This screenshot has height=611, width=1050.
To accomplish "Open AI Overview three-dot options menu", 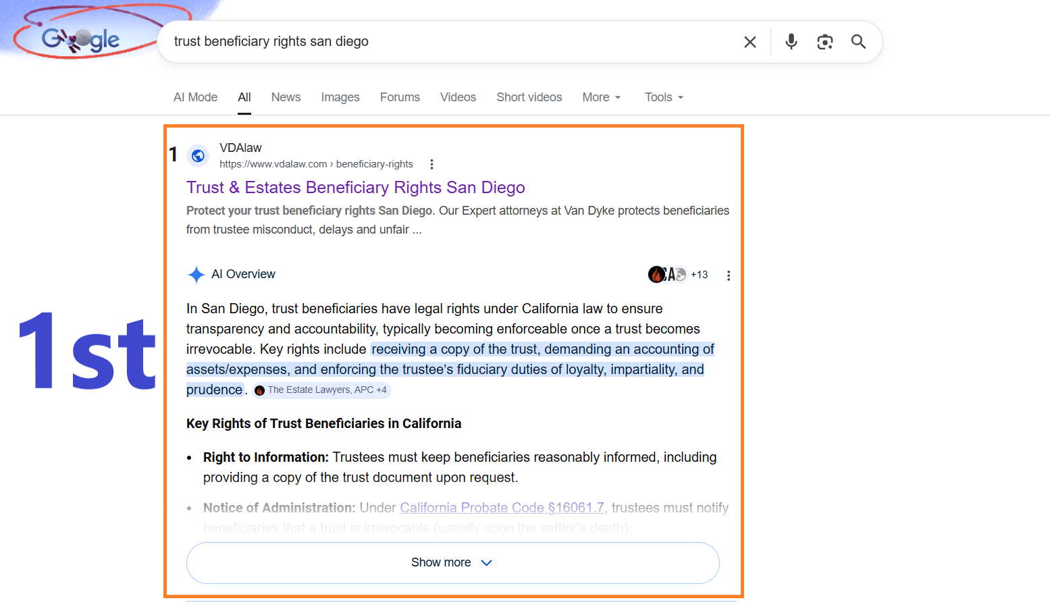I will (728, 275).
